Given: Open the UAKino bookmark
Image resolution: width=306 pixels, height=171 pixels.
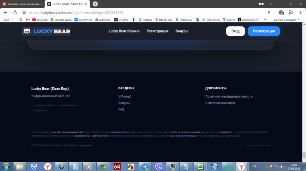Looking at the screenshot, I should pos(122,19).
